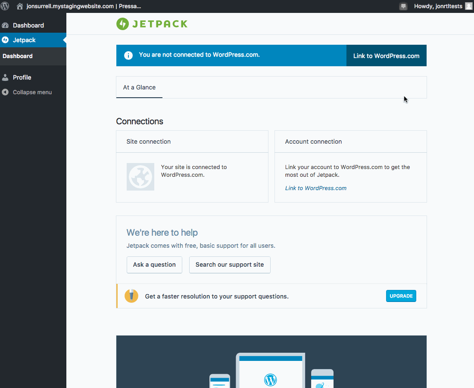Click 'Your site is connected to WordPress.com.' text
The height and width of the screenshot is (388, 474).
tap(194, 171)
